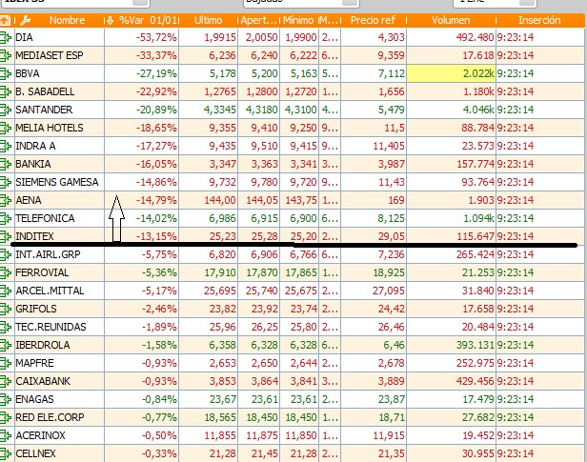The height and width of the screenshot is (462, 587).
Task: Click ACERINOX's -0,50% variation value
Action: 159,435
